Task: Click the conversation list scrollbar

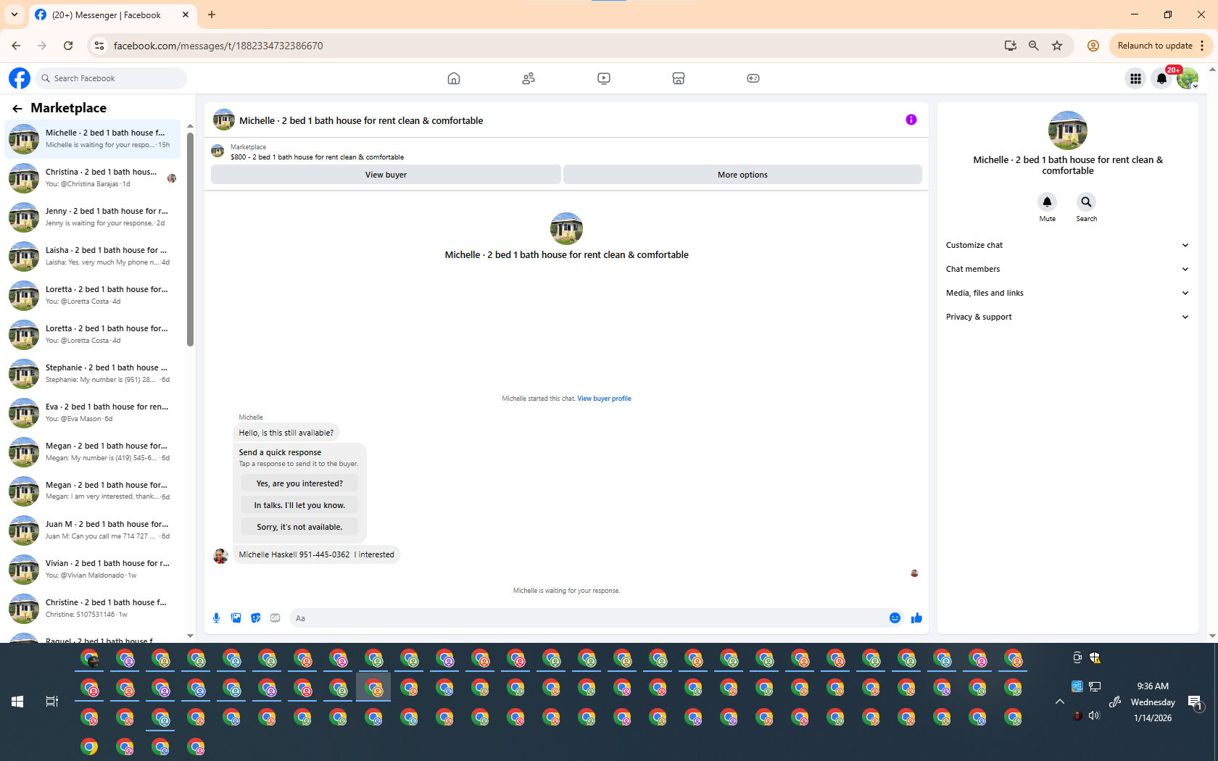Action: coord(190,239)
